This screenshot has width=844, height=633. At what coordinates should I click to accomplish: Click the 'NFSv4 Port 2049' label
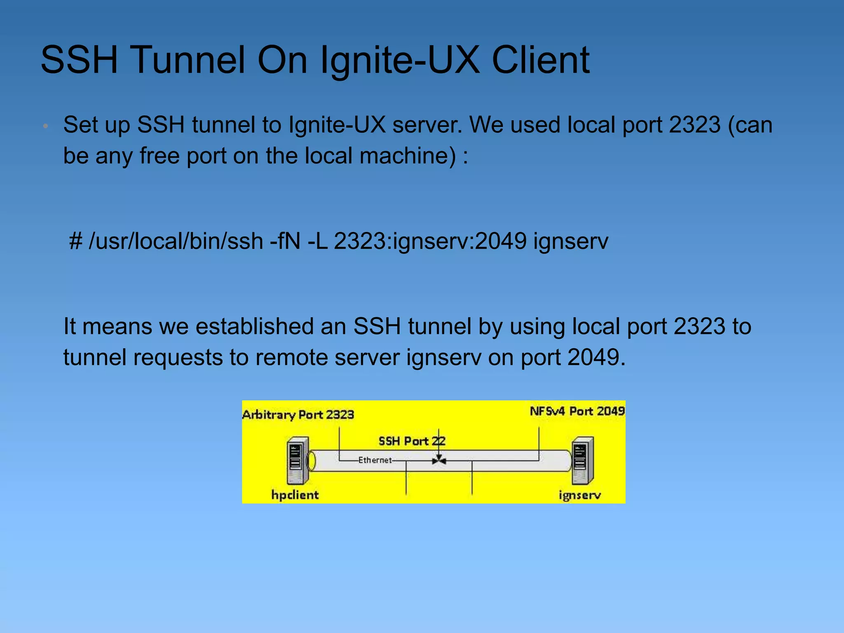pos(577,411)
